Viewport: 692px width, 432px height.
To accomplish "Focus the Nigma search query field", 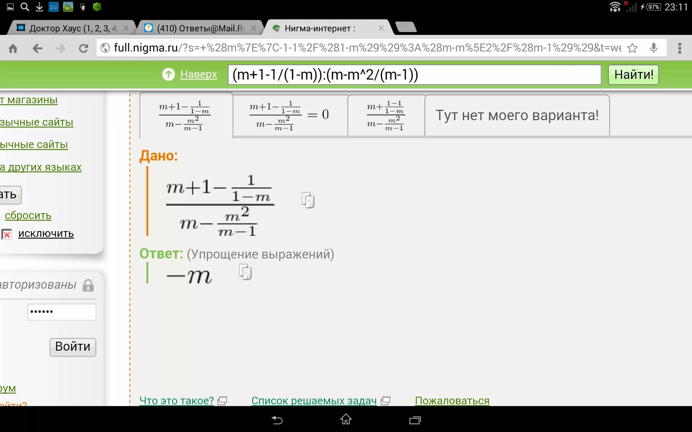I will [x=414, y=75].
